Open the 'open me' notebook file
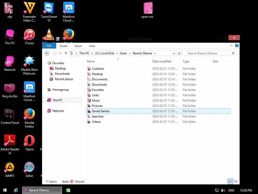The height and width of the screenshot is (194, 258). (147, 10)
